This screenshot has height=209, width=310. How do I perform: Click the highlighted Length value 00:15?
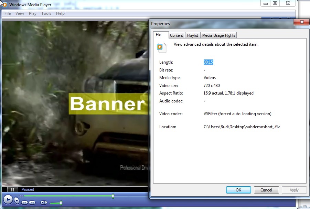(208, 62)
